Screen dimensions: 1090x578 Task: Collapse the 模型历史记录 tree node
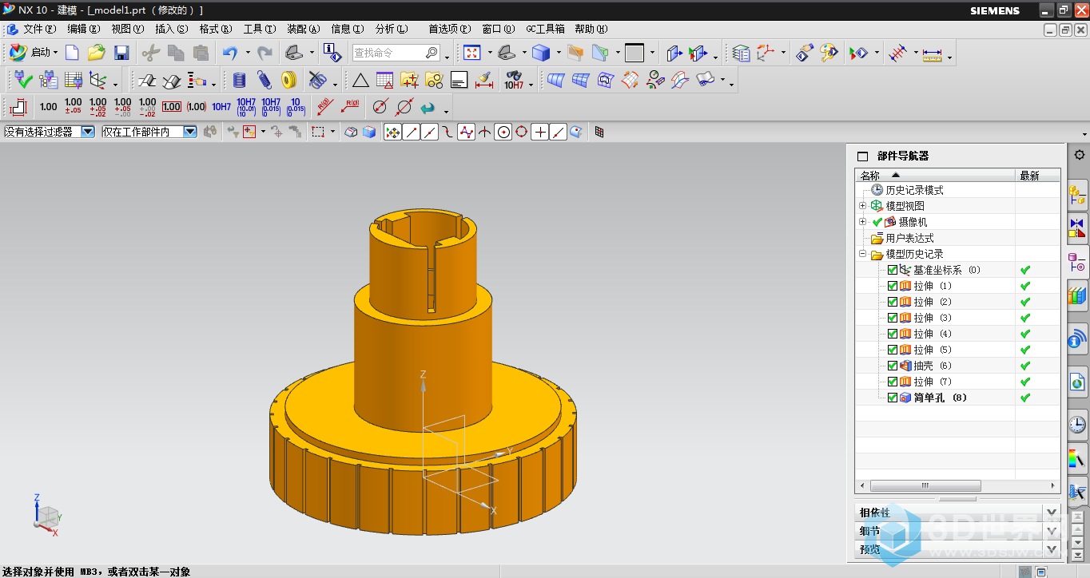point(863,254)
